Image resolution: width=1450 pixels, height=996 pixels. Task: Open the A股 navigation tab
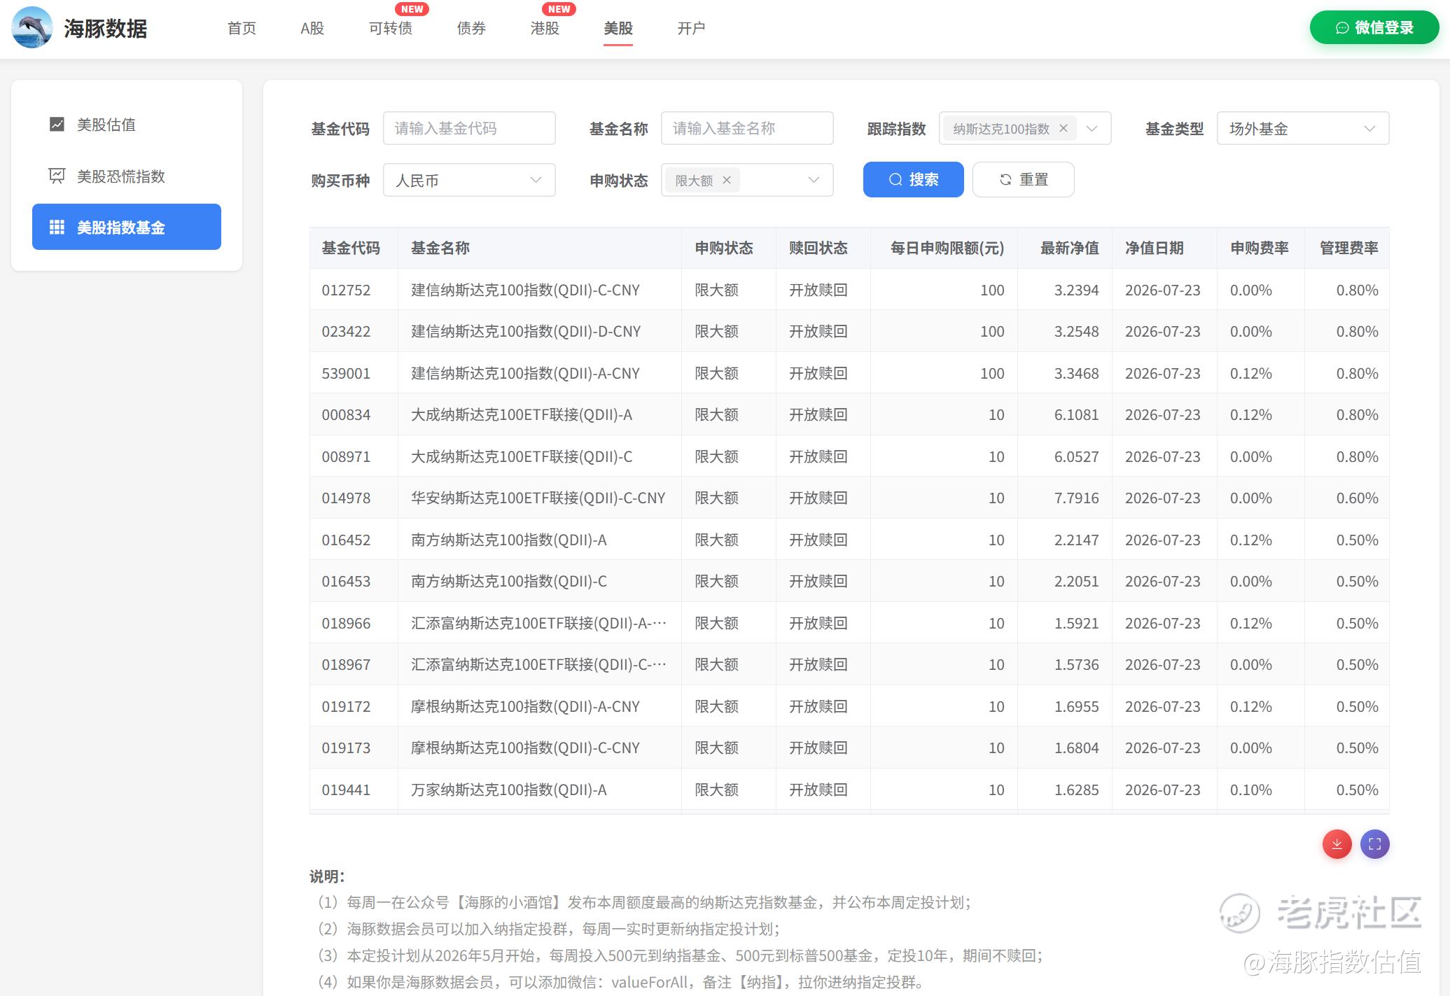[x=312, y=28]
